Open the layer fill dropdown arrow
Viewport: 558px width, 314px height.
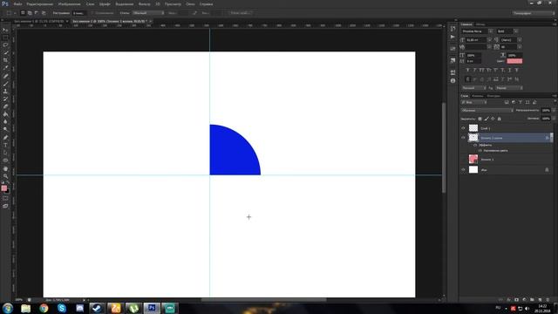click(x=554, y=119)
